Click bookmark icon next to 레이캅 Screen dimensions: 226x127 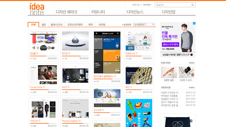click(x=69, y=53)
